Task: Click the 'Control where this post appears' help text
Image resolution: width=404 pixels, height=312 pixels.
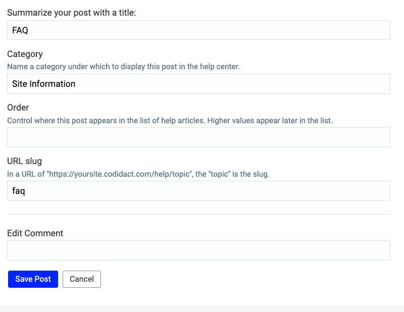Action: [x=170, y=120]
